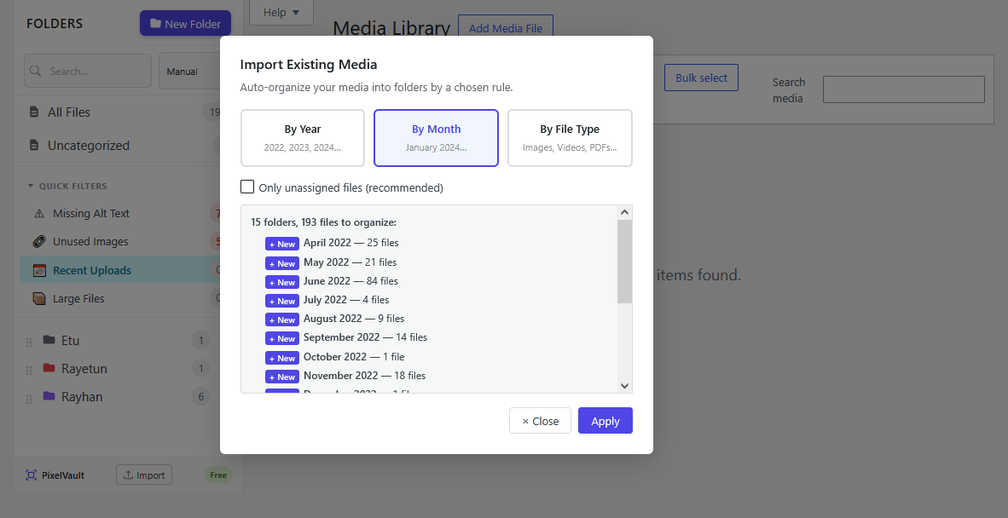Create a New Folder
1008x518 pixels.
tap(185, 23)
